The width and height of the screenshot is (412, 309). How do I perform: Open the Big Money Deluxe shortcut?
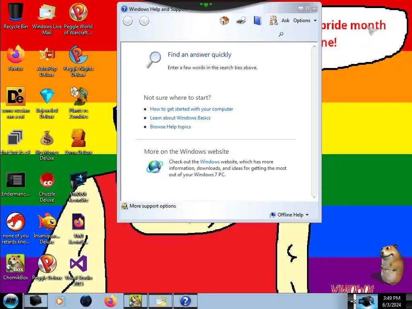47,145
